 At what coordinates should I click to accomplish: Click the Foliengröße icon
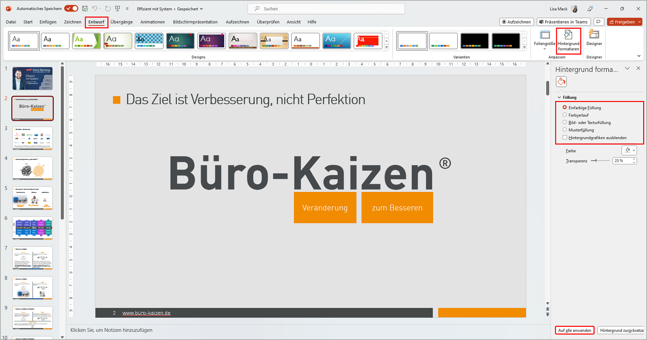pos(545,35)
